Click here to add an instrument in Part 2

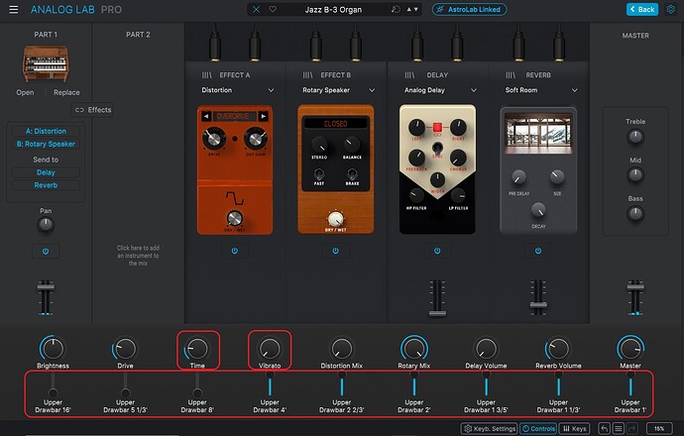point(138,256)
